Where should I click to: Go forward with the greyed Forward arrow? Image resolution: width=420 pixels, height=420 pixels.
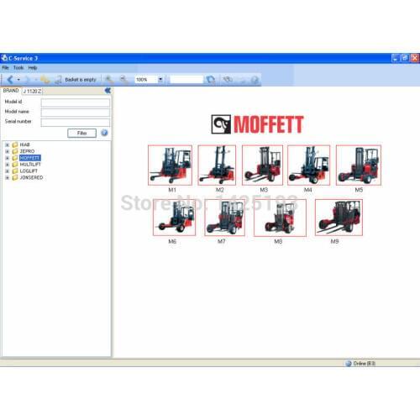pos(27,80)
